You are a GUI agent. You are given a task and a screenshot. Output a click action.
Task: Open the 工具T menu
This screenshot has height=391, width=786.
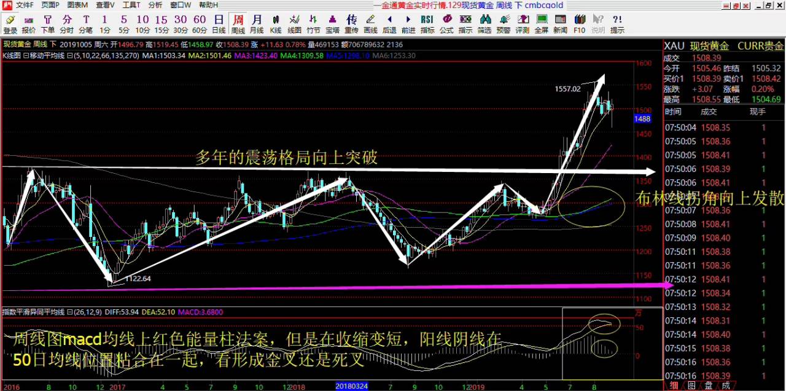[131, 5]
